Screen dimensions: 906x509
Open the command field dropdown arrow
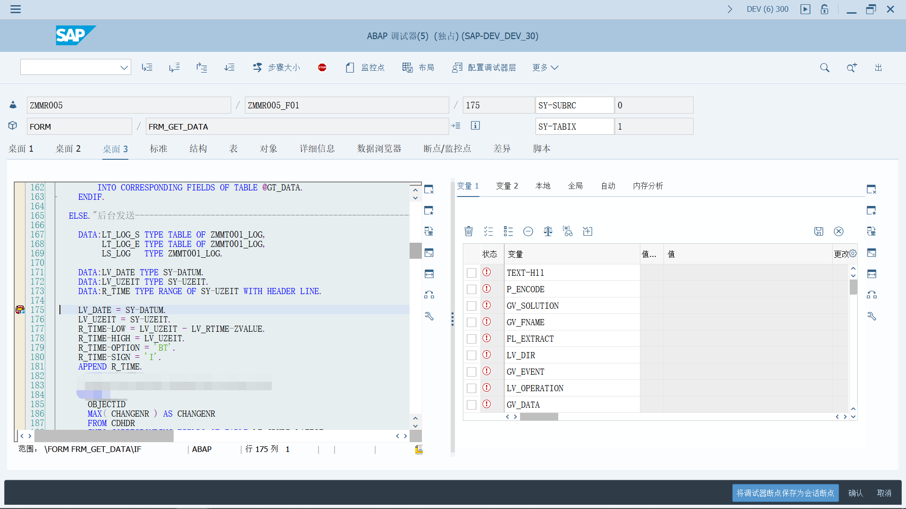point(124,67)
